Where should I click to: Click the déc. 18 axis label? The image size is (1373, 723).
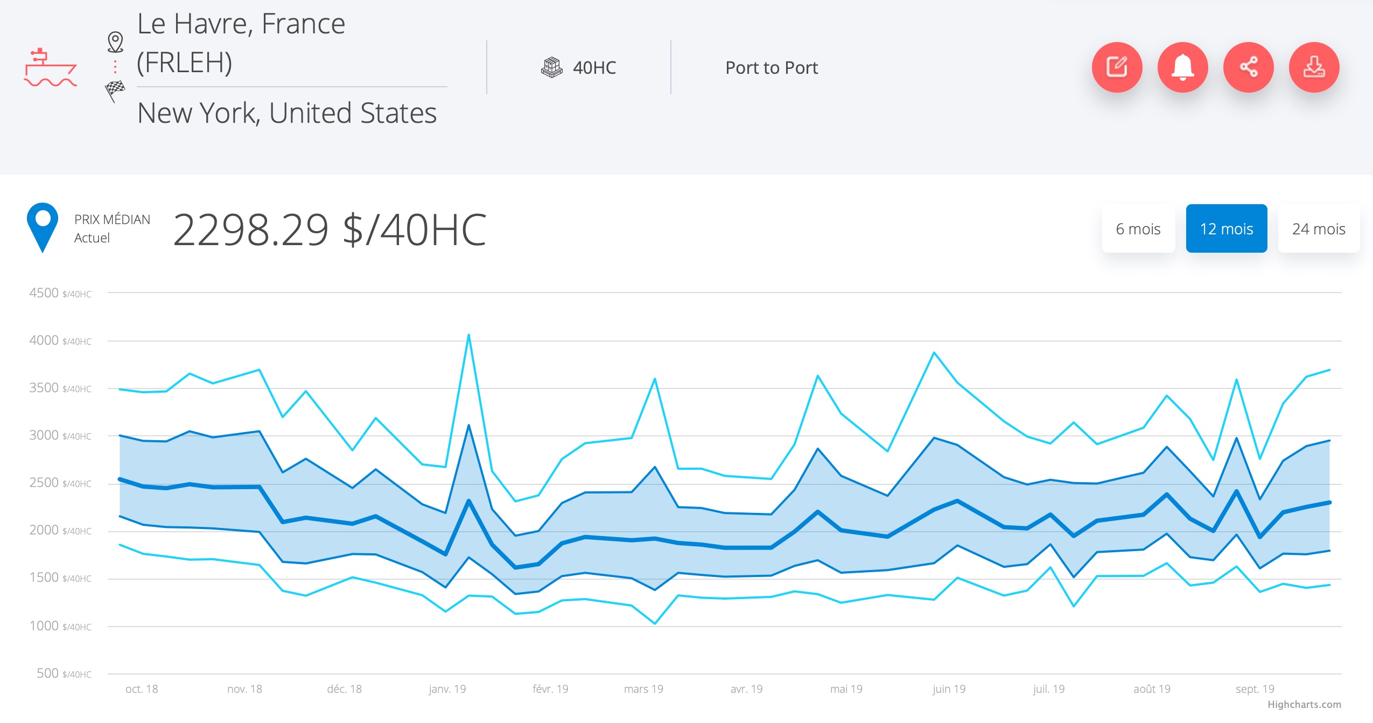point(345,689)
